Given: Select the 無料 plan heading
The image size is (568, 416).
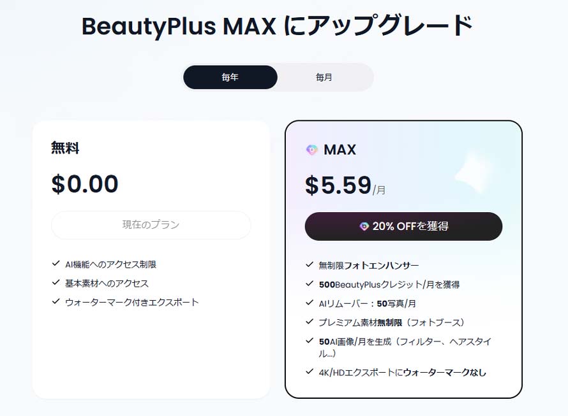Looking at the screenshot, I should 65,148.
